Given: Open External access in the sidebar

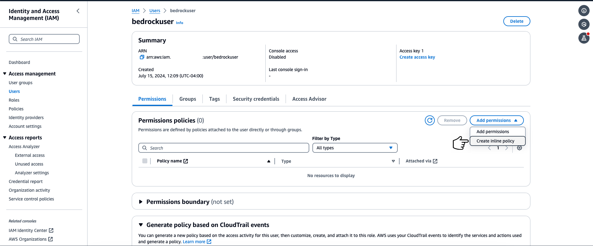Looking at the screenshot, I should click(x=30, y=155).
